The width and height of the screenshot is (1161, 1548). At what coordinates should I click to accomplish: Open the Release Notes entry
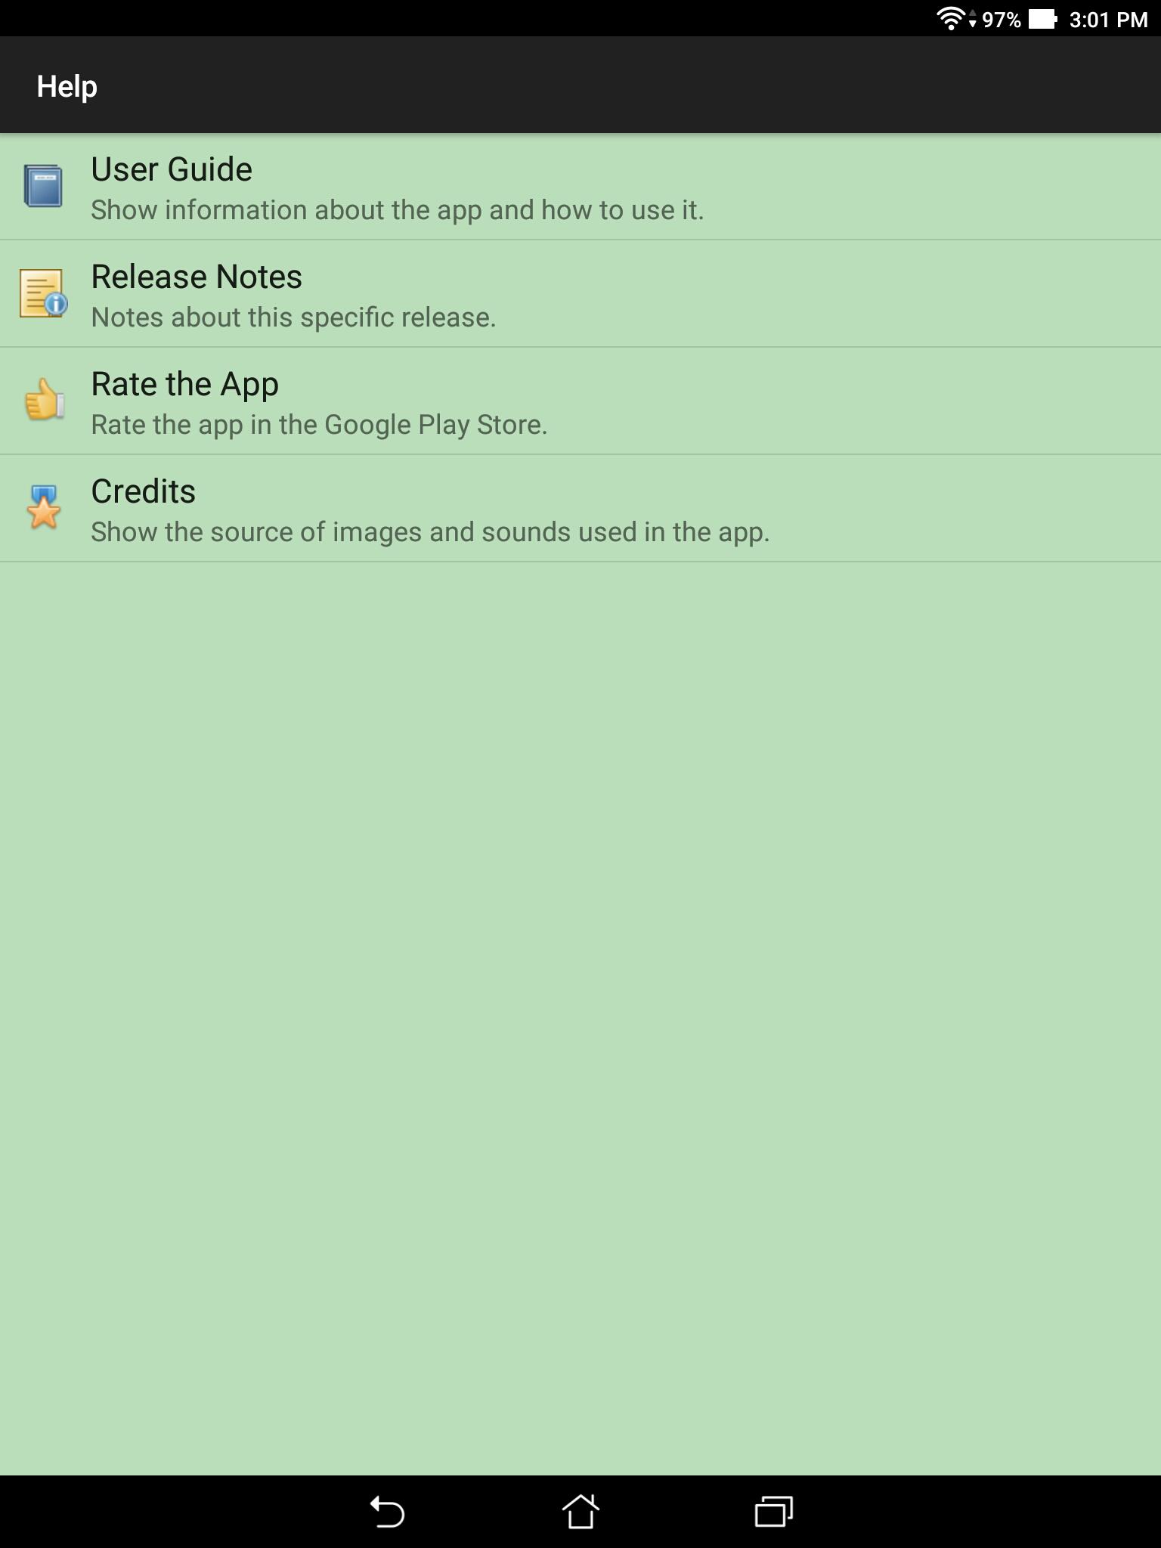pos(580,294)
